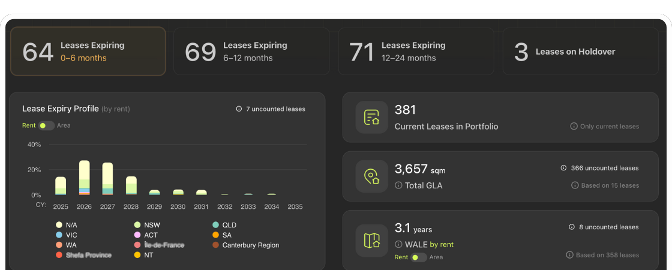
Task: Click the Current Leases in Portfolio document icon
Action: point(371,117)
